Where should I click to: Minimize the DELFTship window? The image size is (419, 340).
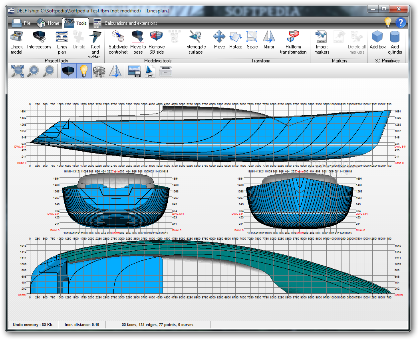(373, 9)
